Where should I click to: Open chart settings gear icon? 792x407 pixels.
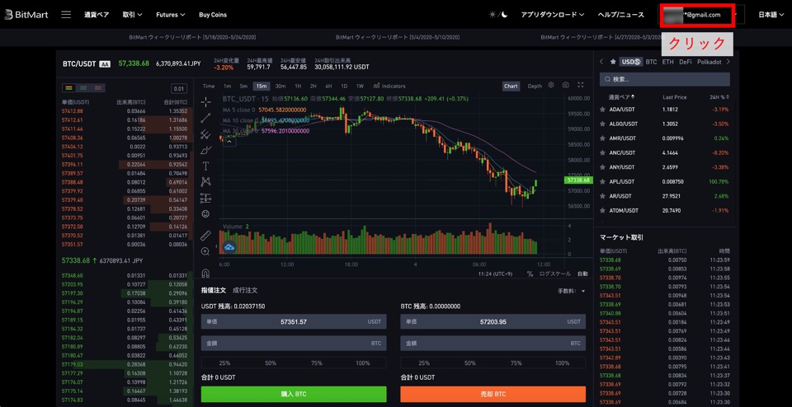(x=551, y=85)
